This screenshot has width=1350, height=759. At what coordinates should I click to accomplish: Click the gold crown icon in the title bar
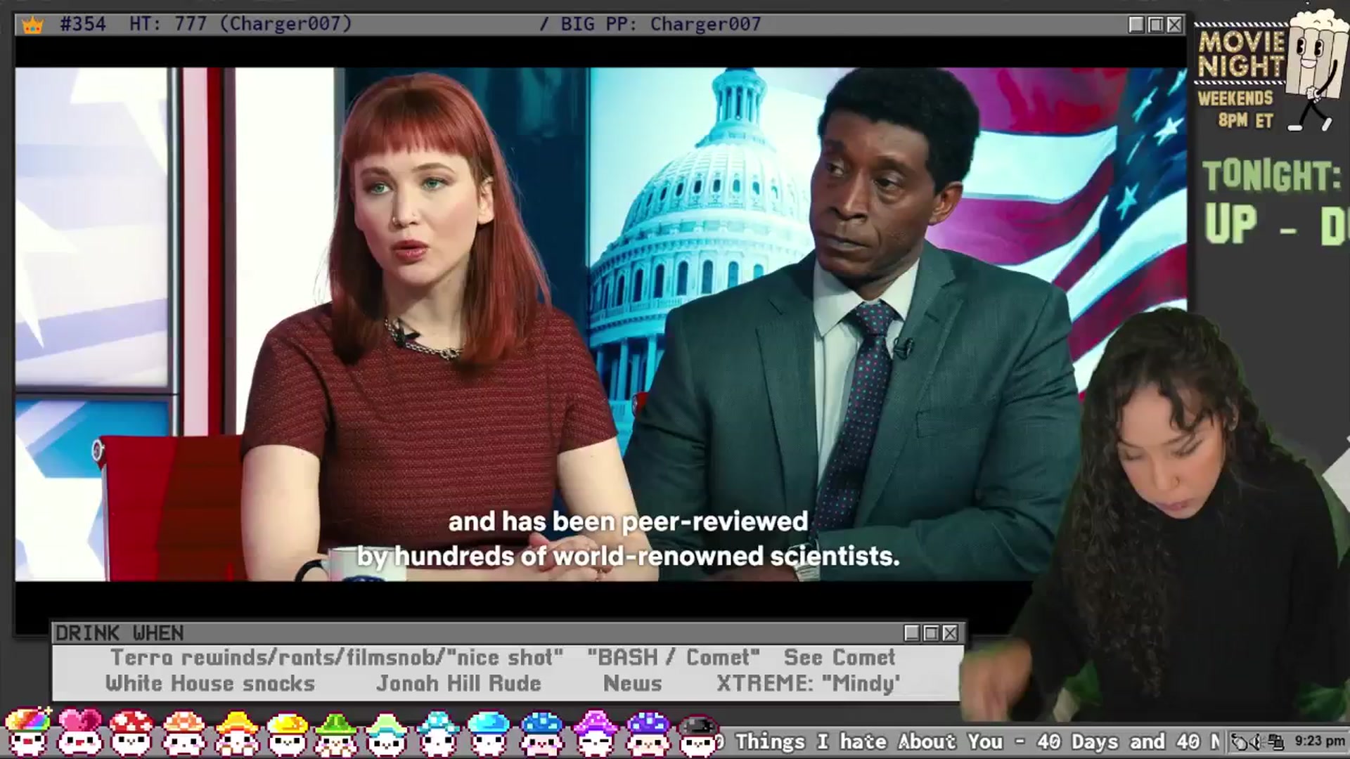(x=32, y=25)
